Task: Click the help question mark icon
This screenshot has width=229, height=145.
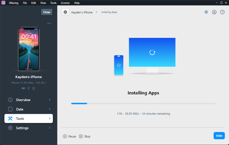Action: coord(222,12)
